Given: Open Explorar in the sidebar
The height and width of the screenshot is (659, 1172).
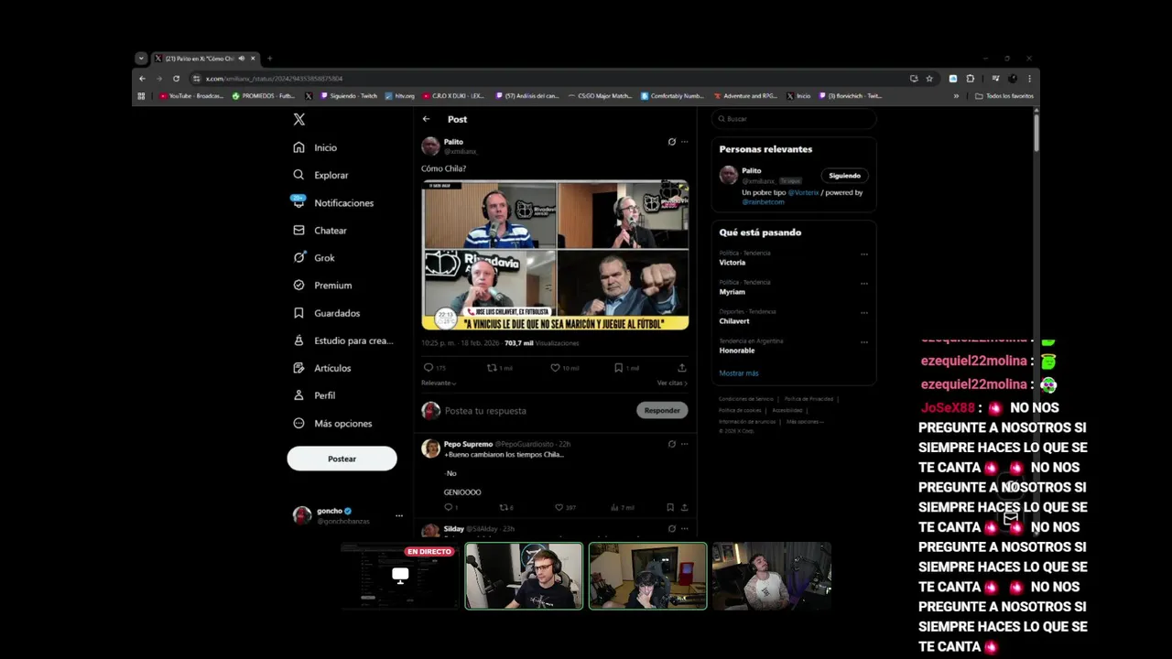Looking at the screenshot, I should [x=320, y=175].
